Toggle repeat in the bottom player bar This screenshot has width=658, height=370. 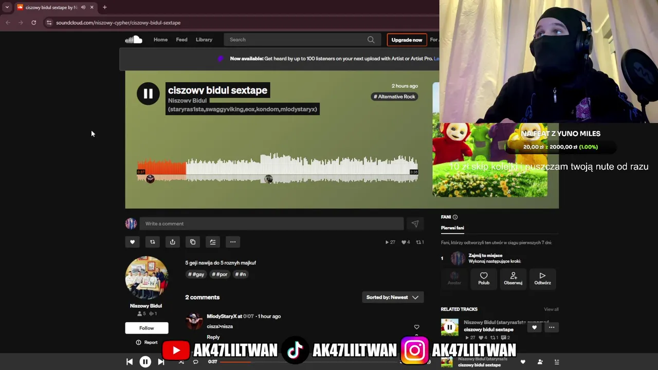(195, 362)
